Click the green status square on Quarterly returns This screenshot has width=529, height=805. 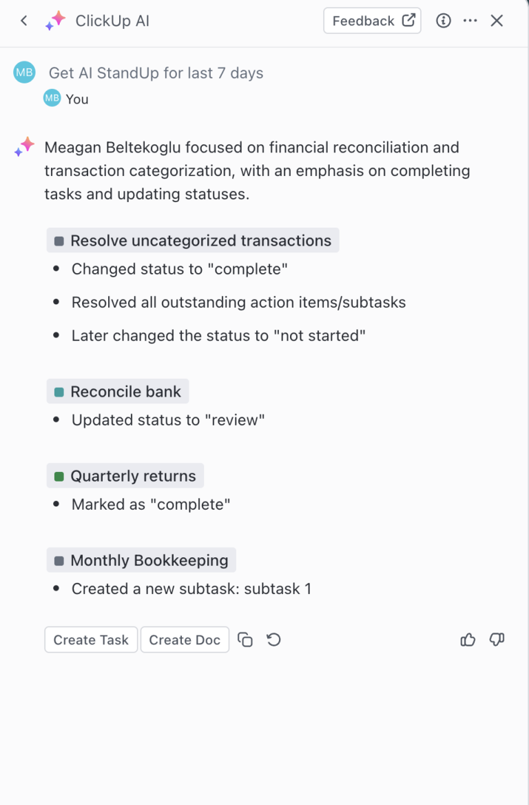click(59, 475)
